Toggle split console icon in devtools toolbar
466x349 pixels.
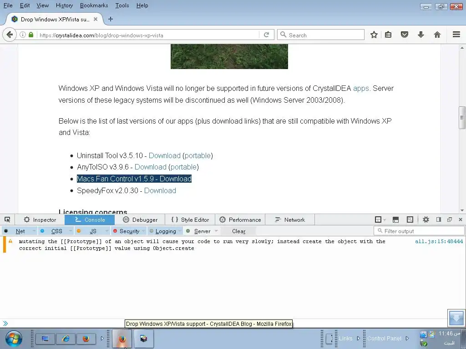pos(395,219)
